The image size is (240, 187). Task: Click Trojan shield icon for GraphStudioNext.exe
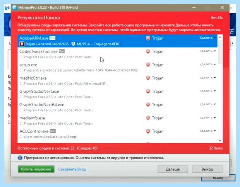click(x=148, y=91)
